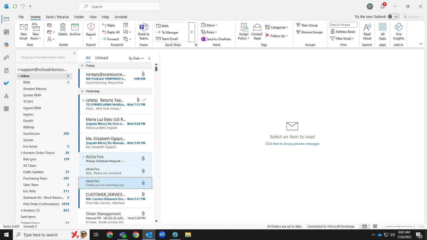Image resolution: width=427 pixels, height=240 pixels.
Task: Collapse the ribbon chevron
Action: point(421,44)
